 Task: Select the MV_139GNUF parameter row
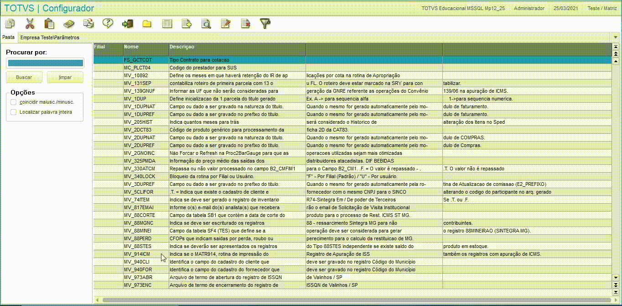pyautogui.click(x=352, y=91)
